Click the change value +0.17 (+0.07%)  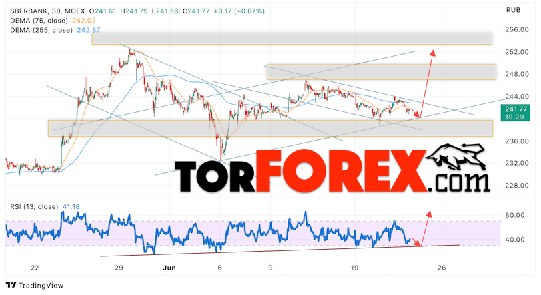click(239, 11)
